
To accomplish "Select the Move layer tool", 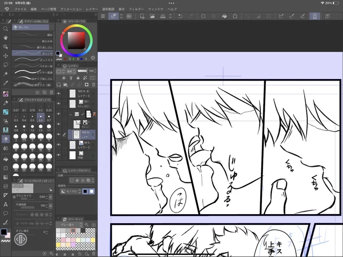I will tap(6, 56).
